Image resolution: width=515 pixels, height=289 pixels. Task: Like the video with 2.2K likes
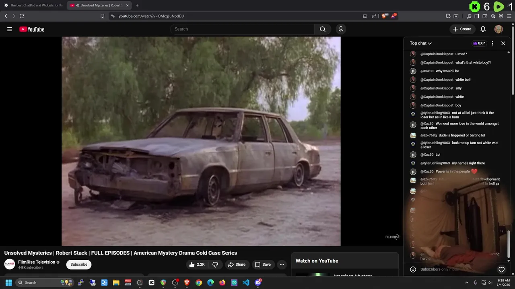(197, 265)
